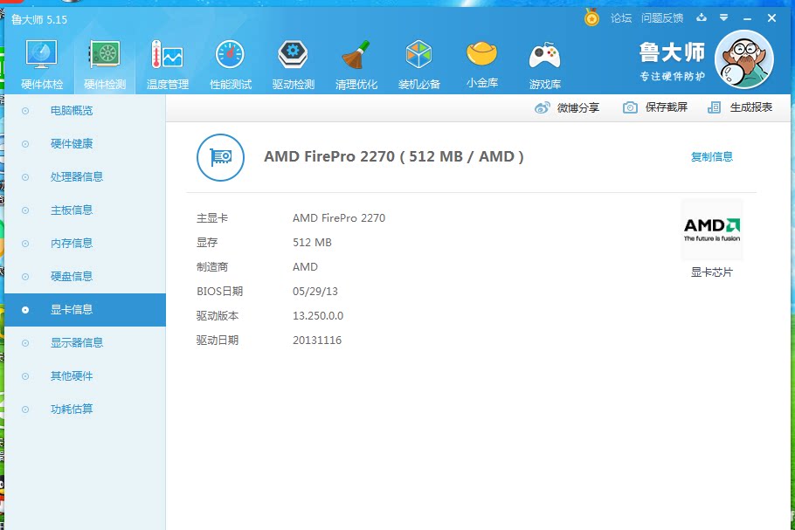The width and height of the screenshot is (795, 530).
Task: Open the title bar dropdown menu arrow
Action: [724, 17]
